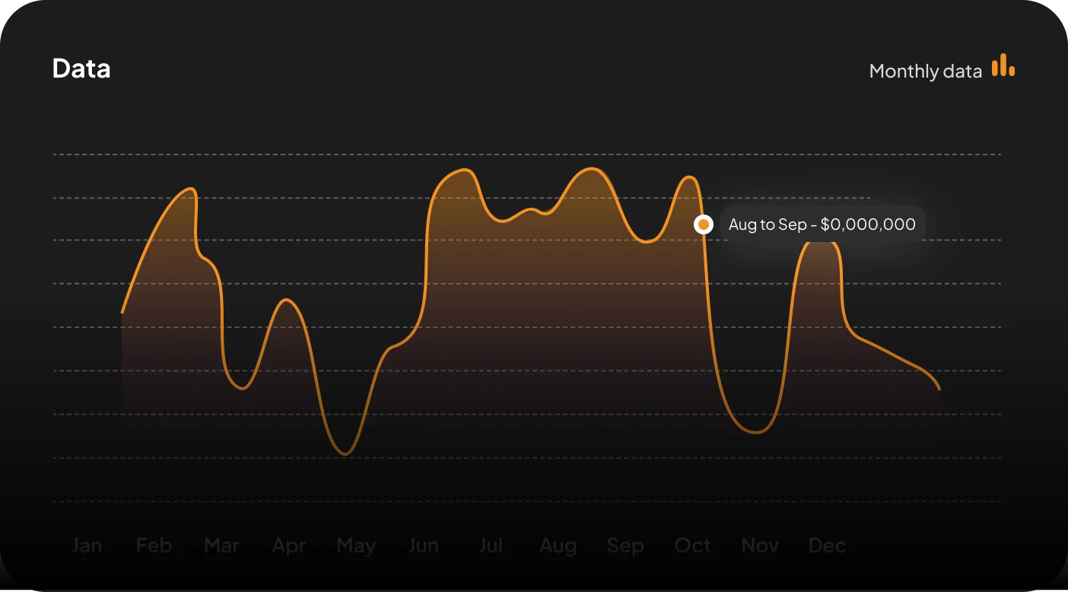1068x592 pixels.
Task: Click the Aug to Sep tooltip
Action: tap(822, 224)
